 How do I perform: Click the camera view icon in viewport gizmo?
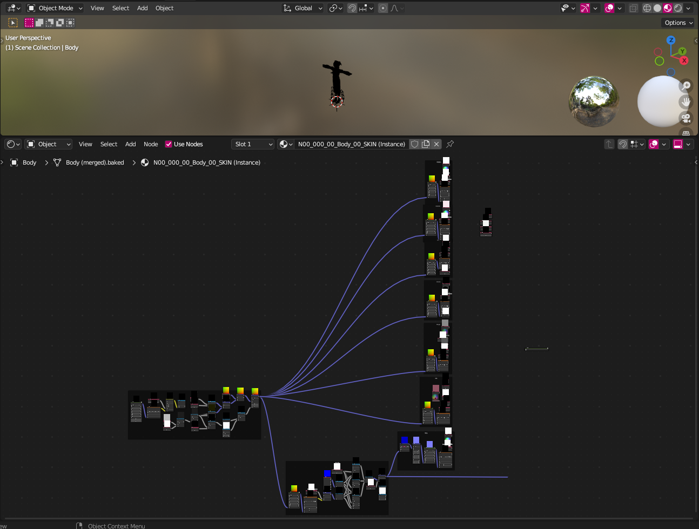coord(686,118)
